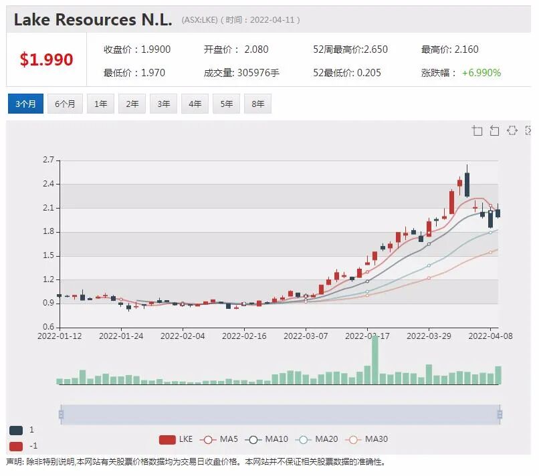Activate the area zoom tool icon
This screenshot has height=476, width=539.
(x=477, y=130)
